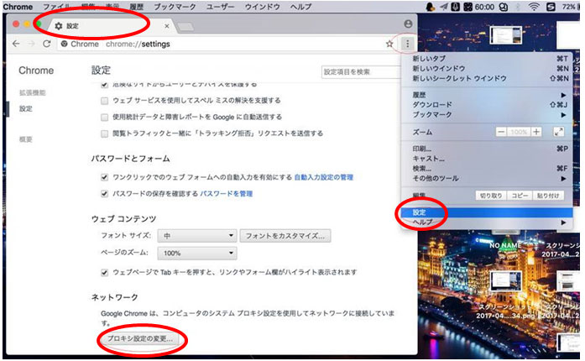Click the プロキシ設定の変更... button
This screenshot has height=361, width=585.
point(140,338)
